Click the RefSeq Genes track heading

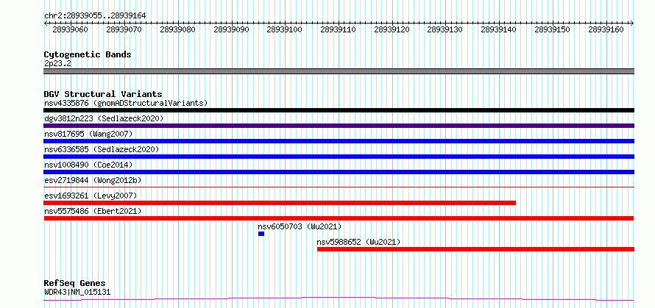[x=74, y=283]
